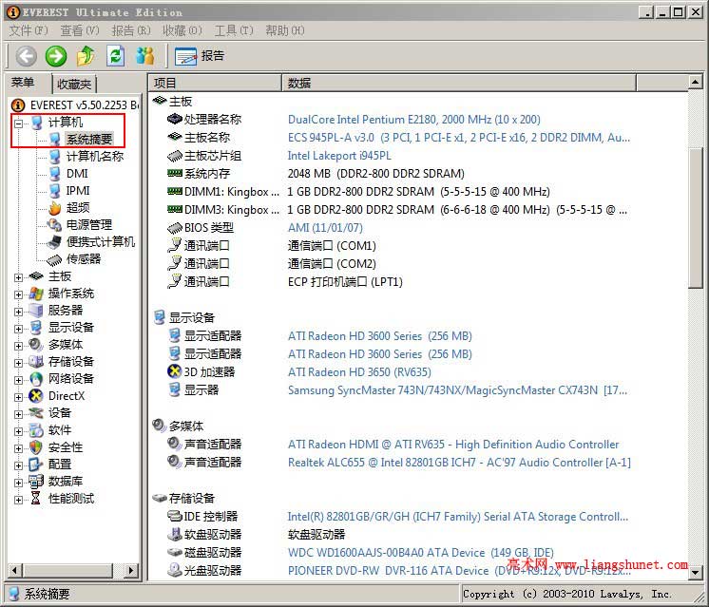Expand the DirectX tree node

coord(19,396)
